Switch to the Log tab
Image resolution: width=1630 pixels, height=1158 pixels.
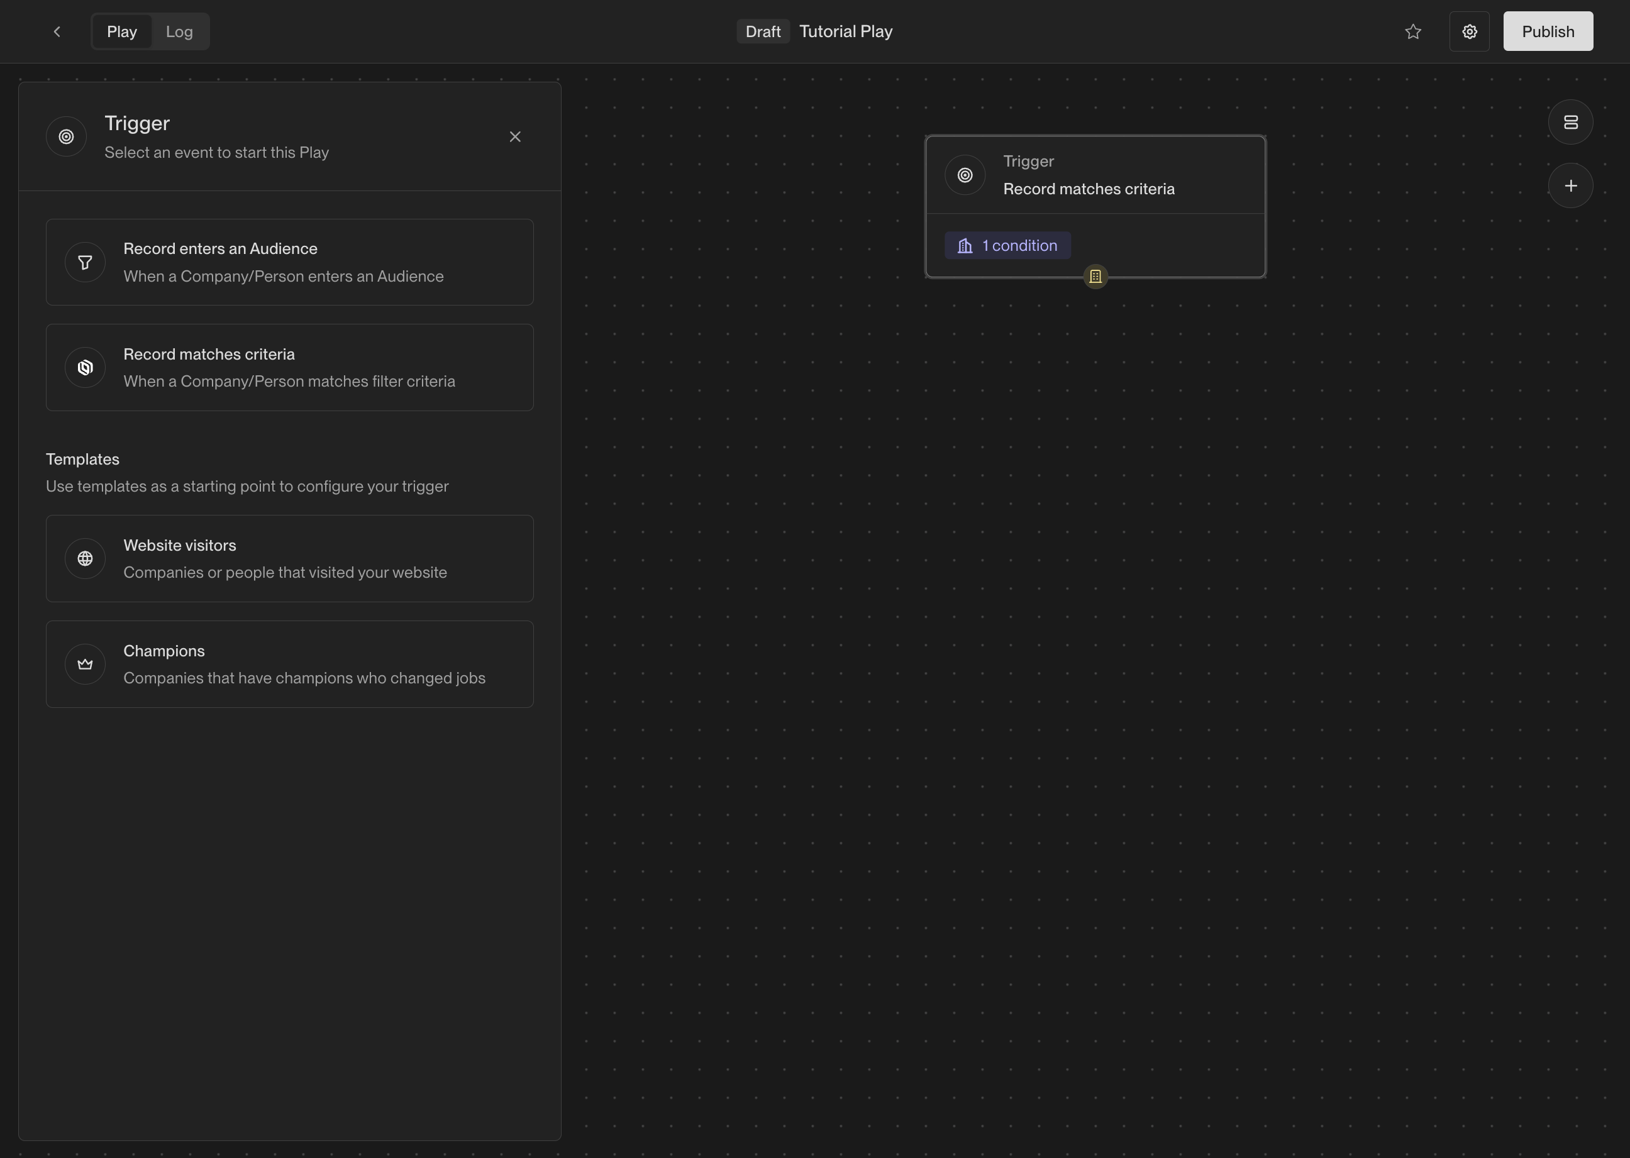coord(179,31)
